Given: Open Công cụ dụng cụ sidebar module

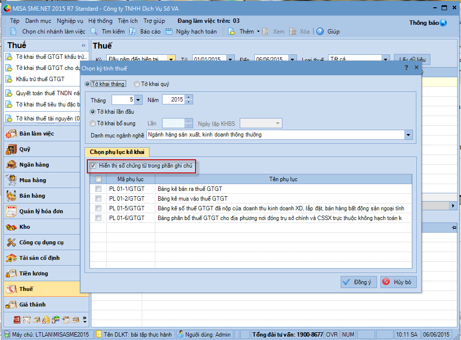Looking at the screenshot, I should [x=42, y=242].
